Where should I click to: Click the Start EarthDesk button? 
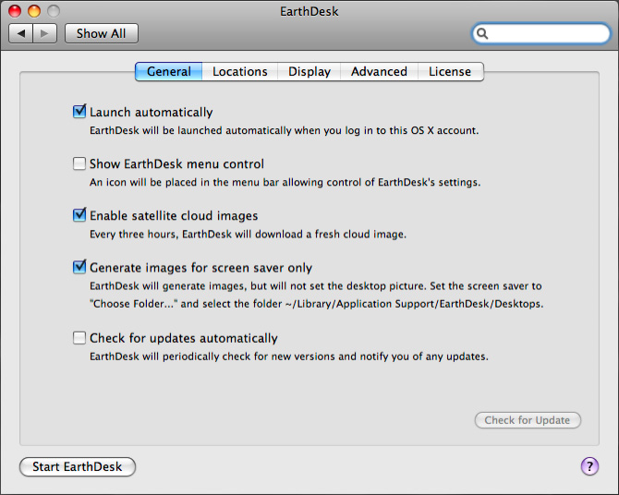click(78, 466)
